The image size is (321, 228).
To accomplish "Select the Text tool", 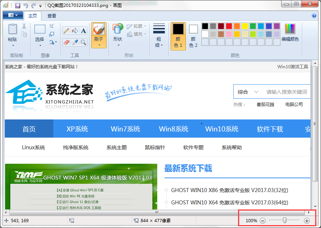I will [x=83, y=30].
